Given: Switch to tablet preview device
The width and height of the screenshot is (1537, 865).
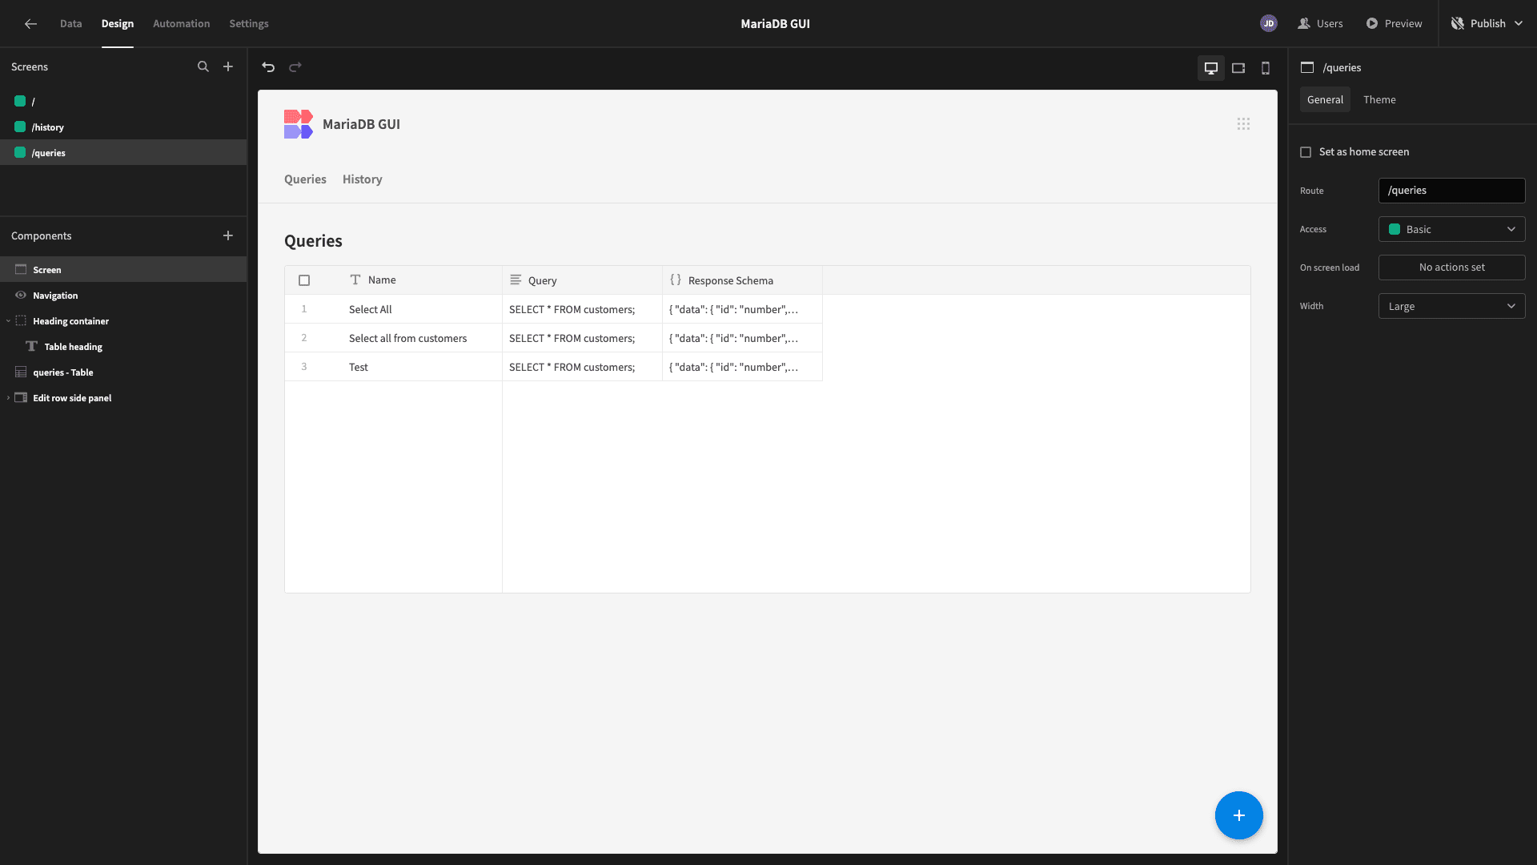Looking at the screenshot, I should click(x=1238, y=68).
